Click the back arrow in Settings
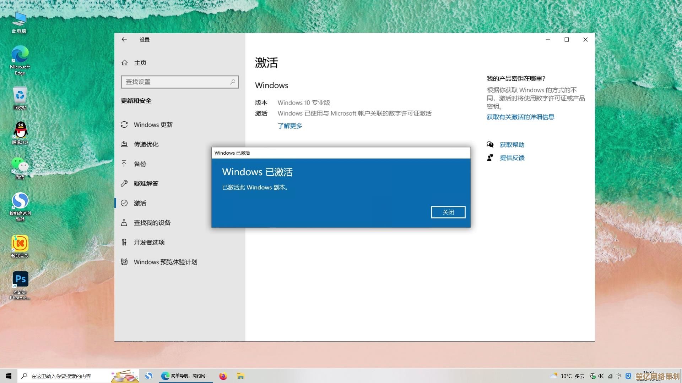682x383 pixels. (124, 40)
